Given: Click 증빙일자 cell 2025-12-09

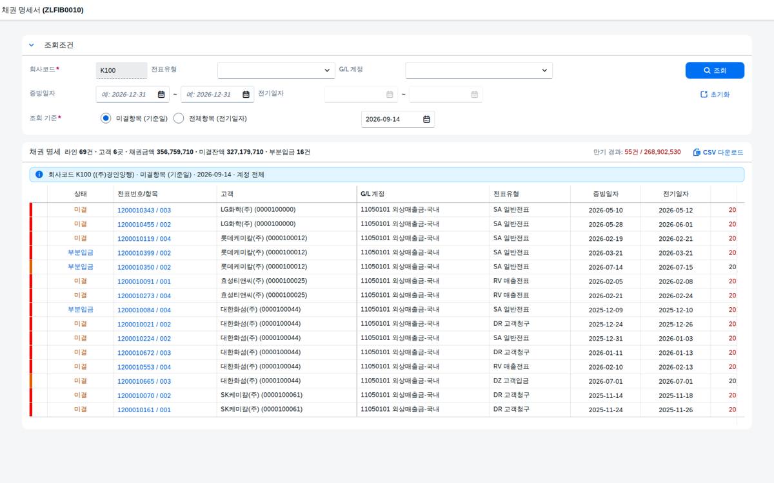Looking at the screenshot, I should [606, 310].
